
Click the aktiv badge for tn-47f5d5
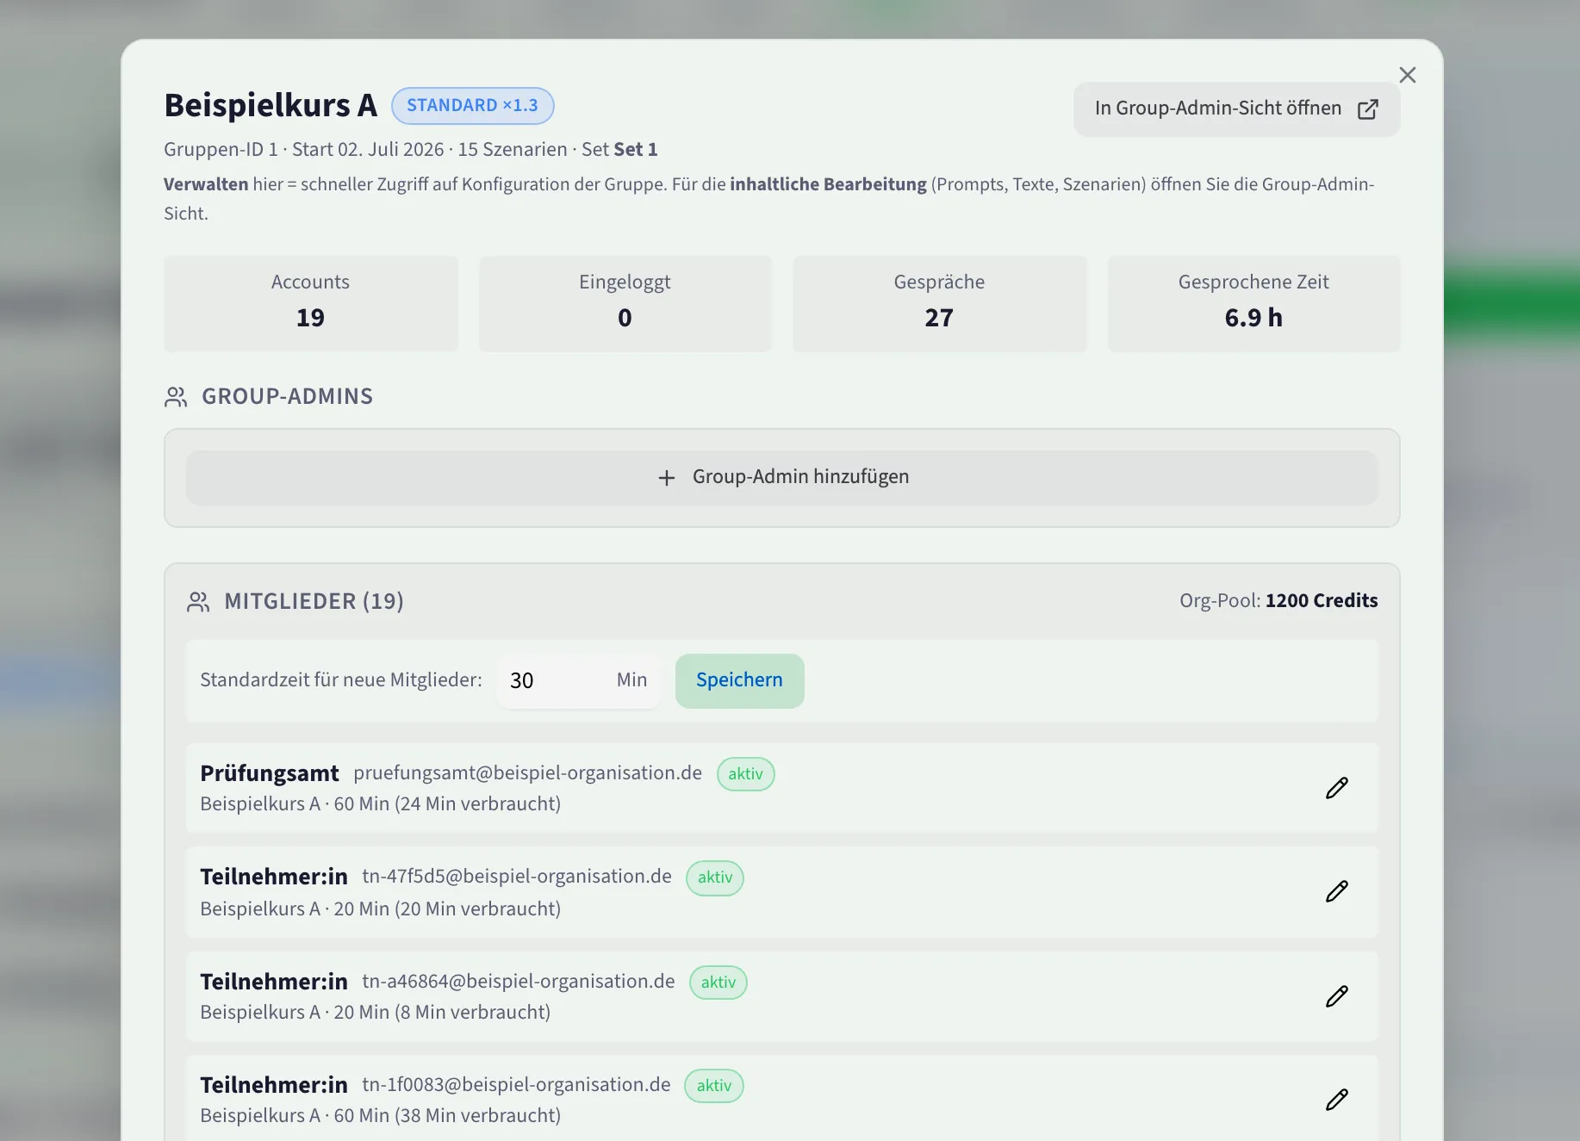click(x=715, y=877)
